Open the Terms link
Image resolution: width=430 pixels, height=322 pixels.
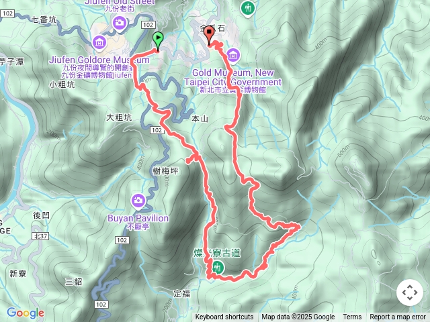click(x=352, y=317)
